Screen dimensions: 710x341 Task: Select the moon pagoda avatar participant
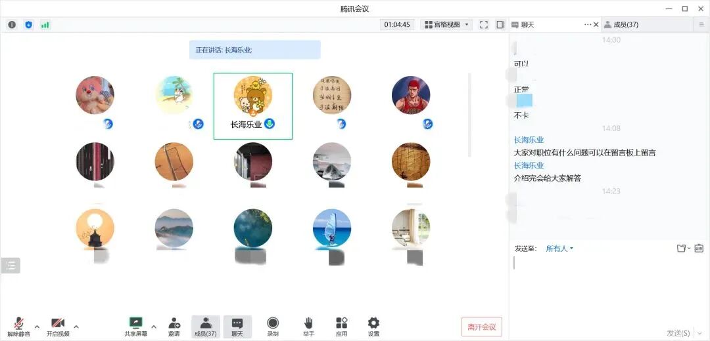(x=95, y=228)
